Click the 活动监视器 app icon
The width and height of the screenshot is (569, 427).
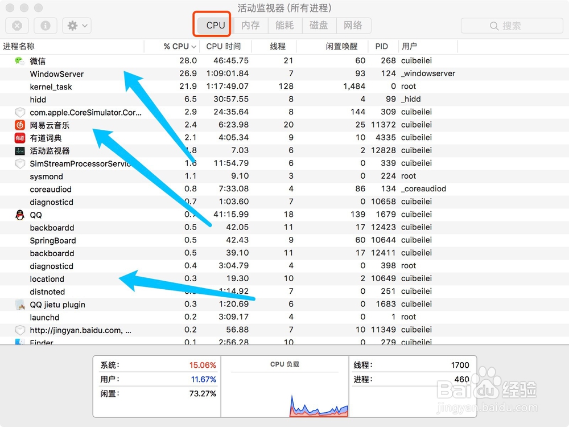19,151
